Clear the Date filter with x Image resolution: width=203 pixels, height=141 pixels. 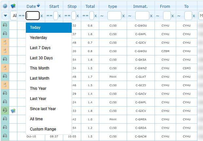coord(42,16)
